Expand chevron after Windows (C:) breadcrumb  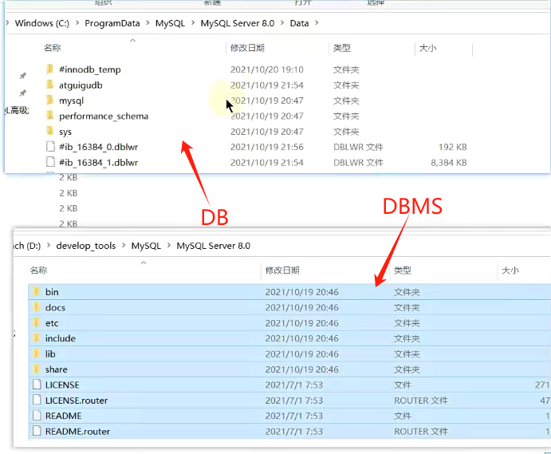click(77, 23)
